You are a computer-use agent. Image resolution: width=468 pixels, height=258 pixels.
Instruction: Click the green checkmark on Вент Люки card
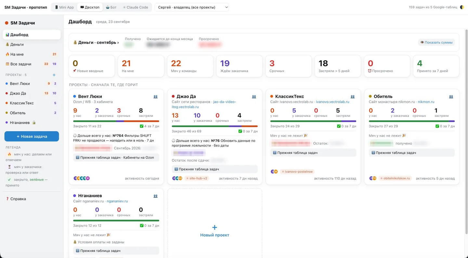click(x=141, y=126)
